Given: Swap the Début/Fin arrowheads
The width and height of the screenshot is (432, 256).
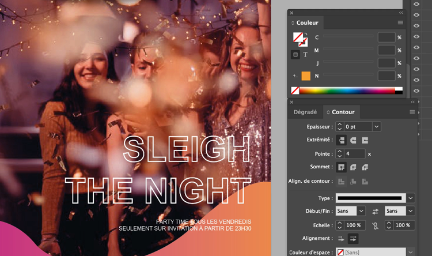Looking at the screenshot, I should click(375, 211).
